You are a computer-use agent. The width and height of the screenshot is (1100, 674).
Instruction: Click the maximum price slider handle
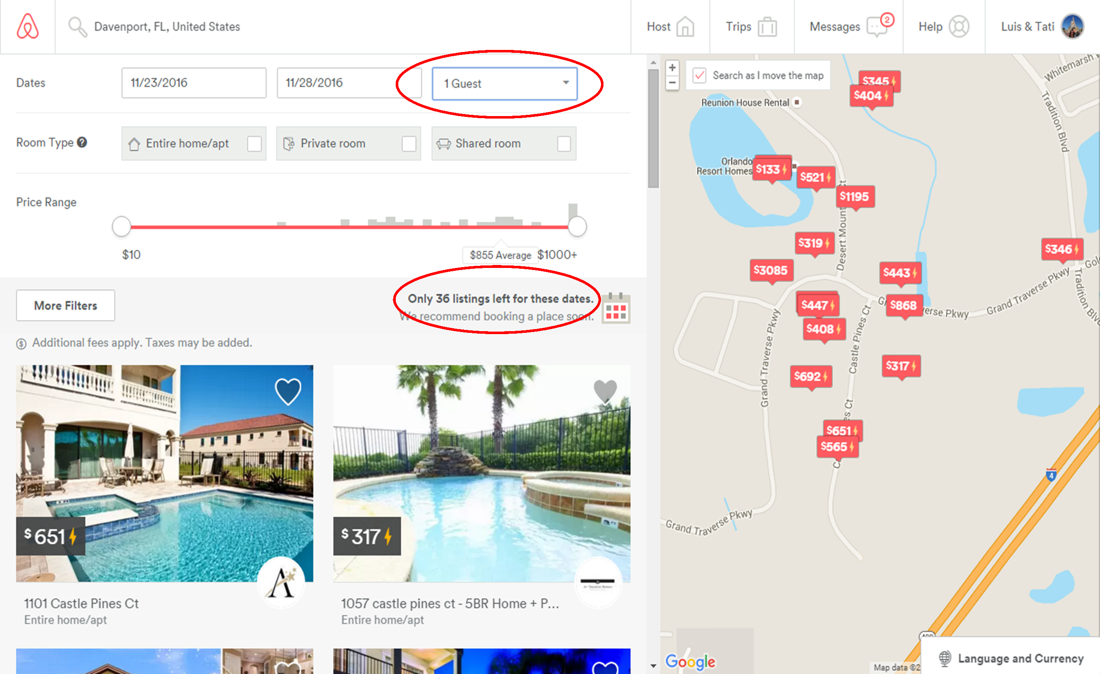pos(577,226)
